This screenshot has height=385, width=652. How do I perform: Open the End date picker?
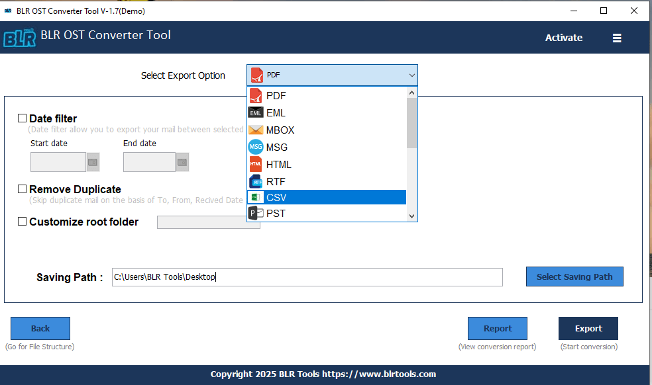coord(182,161)
